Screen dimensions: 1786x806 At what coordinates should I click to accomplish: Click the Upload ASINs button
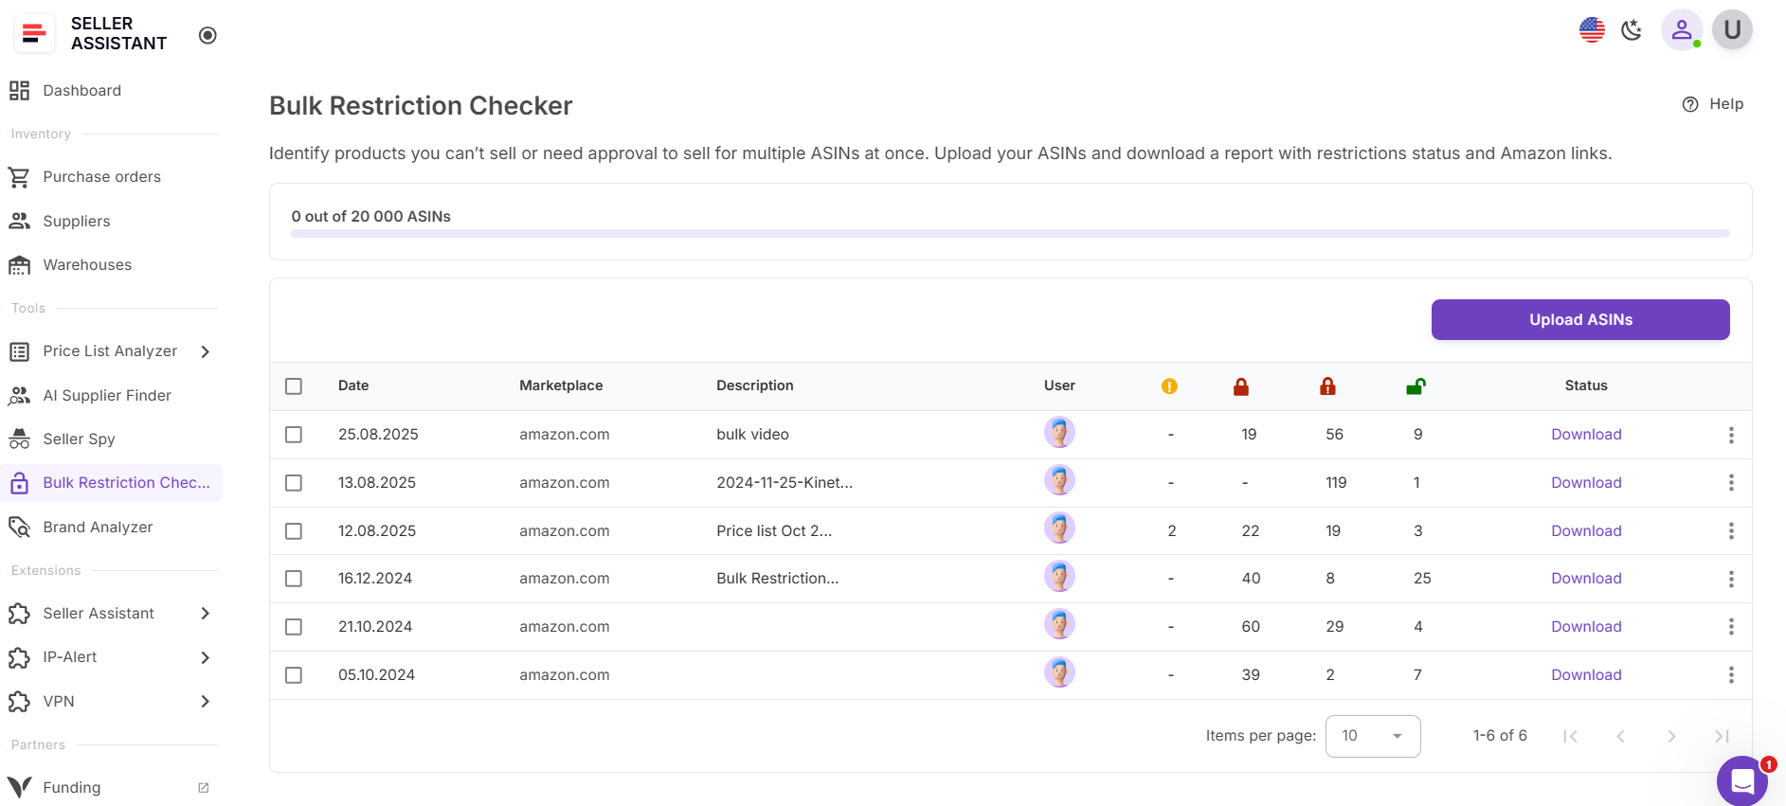point(1580,320)
